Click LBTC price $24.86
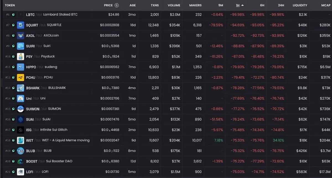 (x=114, y=15)
